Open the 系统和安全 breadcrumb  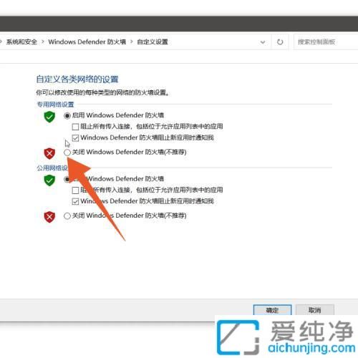[21, 42]
